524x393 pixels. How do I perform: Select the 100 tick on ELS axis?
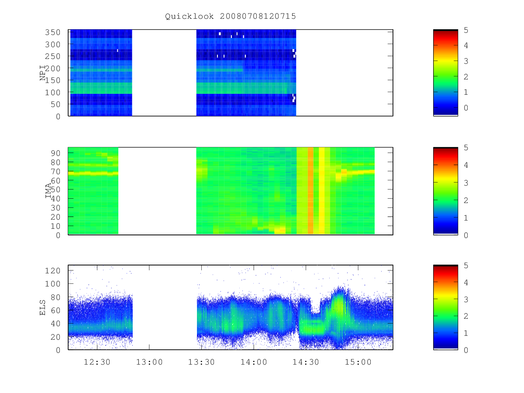point(53,284)
